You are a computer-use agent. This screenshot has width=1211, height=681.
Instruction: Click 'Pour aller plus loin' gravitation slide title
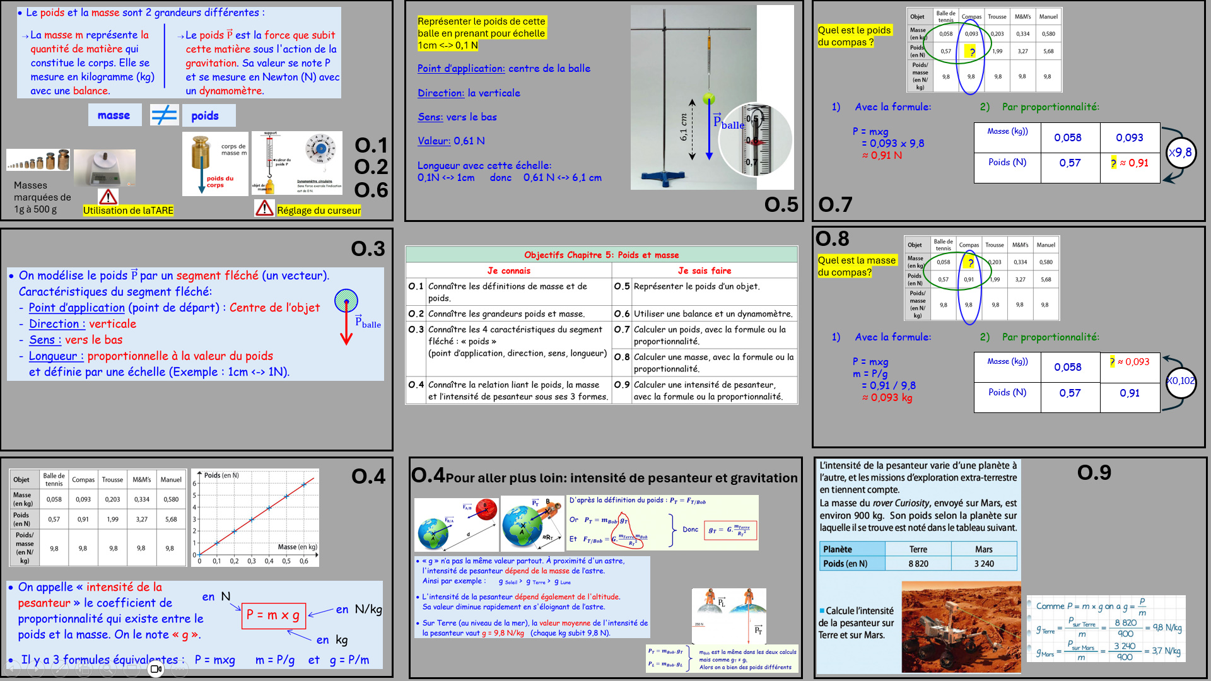coord(621,478)
